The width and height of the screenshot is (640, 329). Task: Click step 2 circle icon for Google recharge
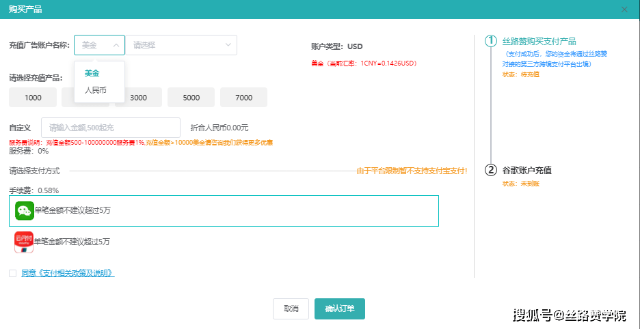pyautogui.click(x=490, y=170)
